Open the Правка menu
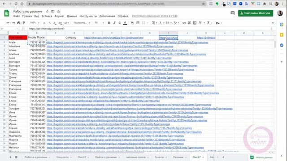Viewport: 287px width, 161px height. click(27, 16)
